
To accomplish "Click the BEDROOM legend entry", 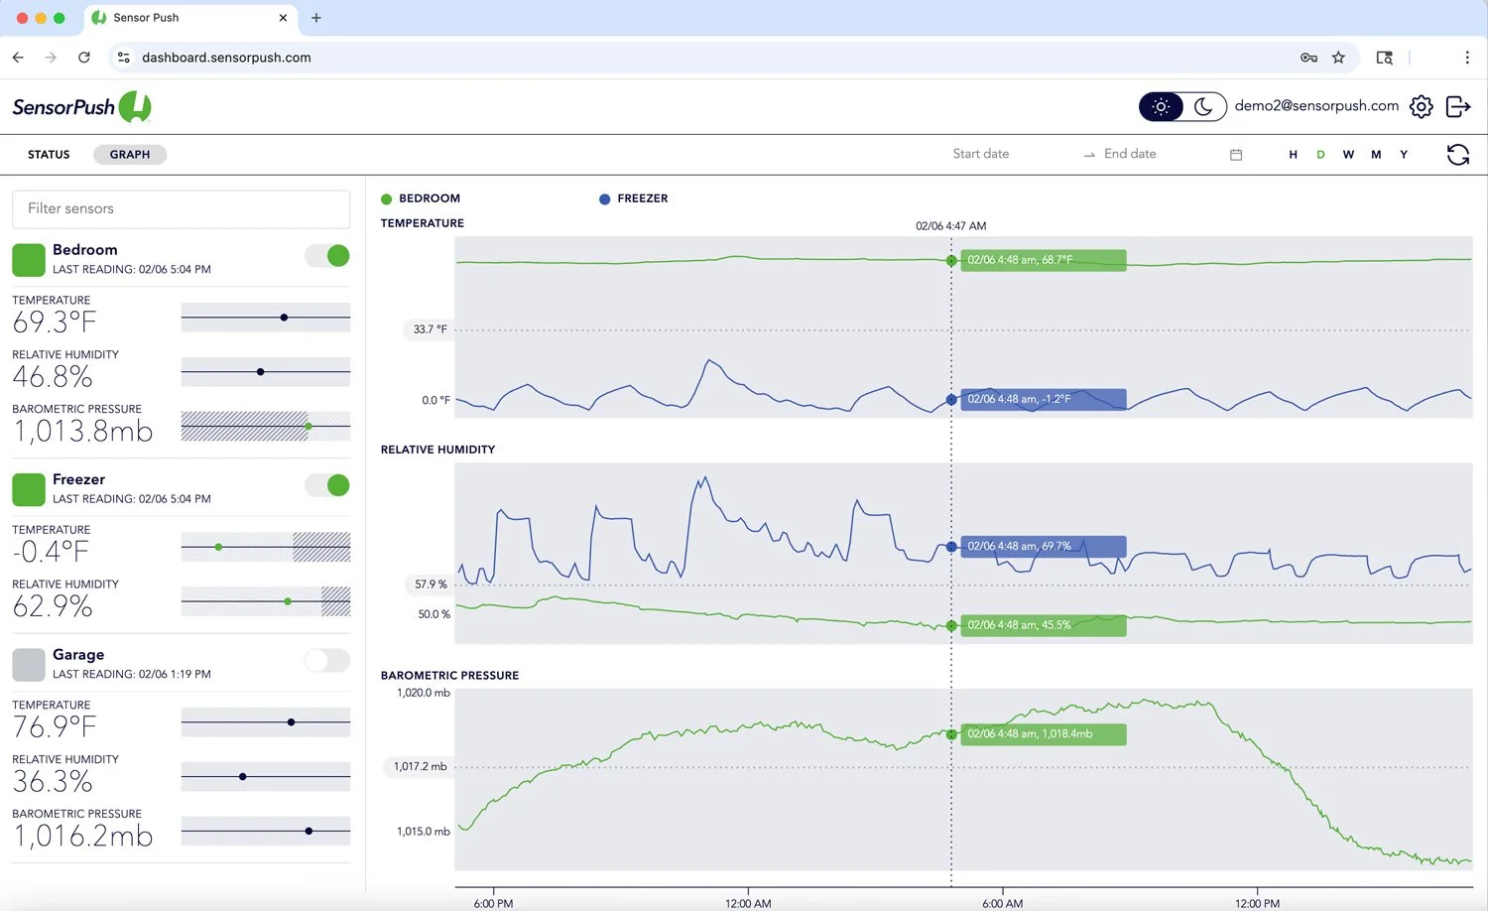I will (x=421, y=198).
